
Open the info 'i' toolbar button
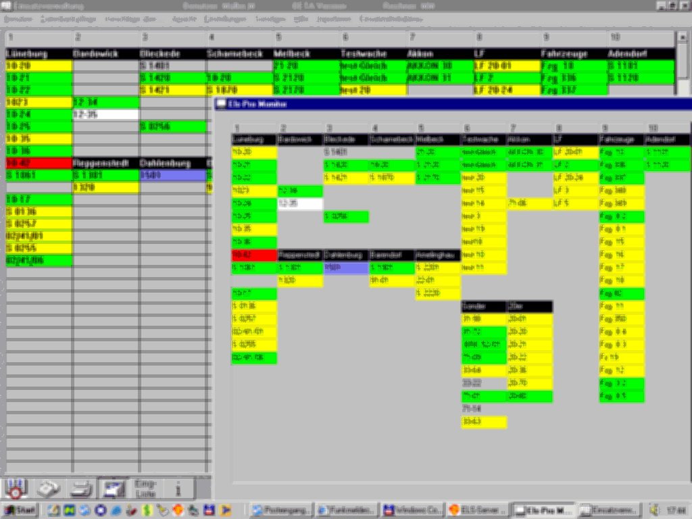[x=178, y=488]
